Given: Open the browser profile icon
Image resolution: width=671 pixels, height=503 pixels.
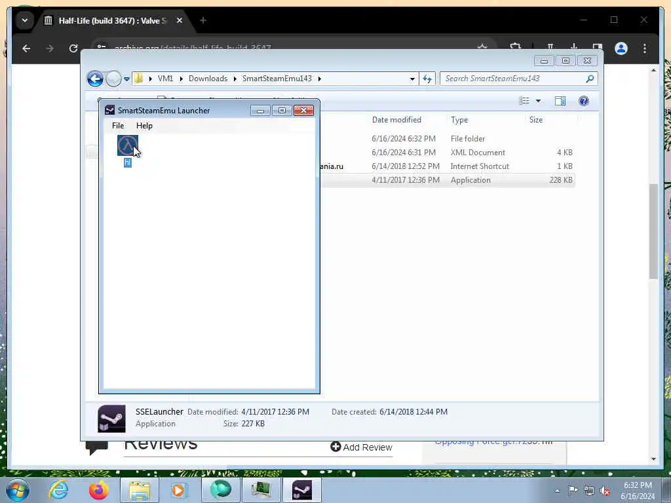Looking at the screenshot, I should 621,48.
